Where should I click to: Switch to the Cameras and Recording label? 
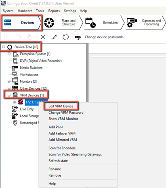(x=151, y=22)
